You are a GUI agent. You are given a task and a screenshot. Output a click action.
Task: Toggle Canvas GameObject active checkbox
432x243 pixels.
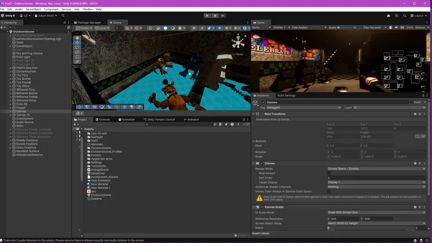[263, 102]
